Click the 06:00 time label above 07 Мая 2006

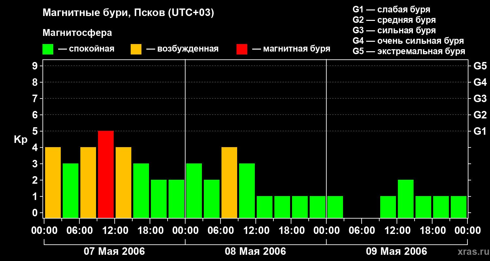[79, 231]
